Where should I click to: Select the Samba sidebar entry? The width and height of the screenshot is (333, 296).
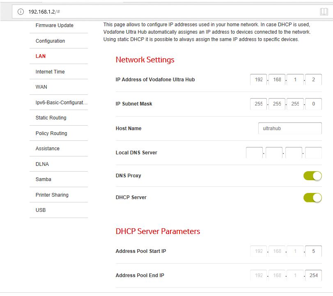tap(44, 179)
